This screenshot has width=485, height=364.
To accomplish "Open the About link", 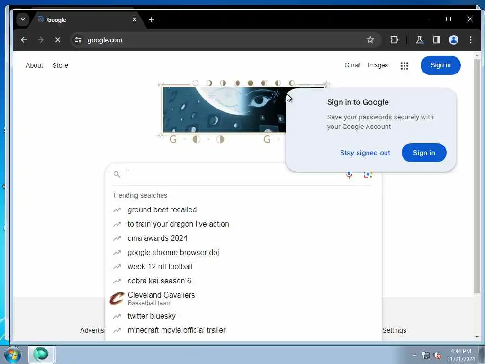I will (34, 65).
